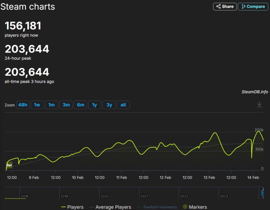
Task: Click the Share button
Action: pyautogui.click(x=225, y=6)
